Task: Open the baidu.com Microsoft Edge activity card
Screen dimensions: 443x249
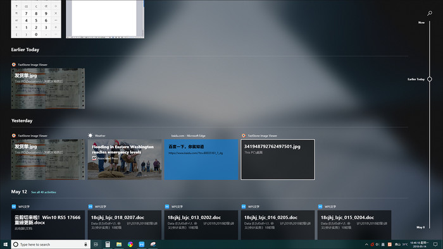Action: coord(201,159)
